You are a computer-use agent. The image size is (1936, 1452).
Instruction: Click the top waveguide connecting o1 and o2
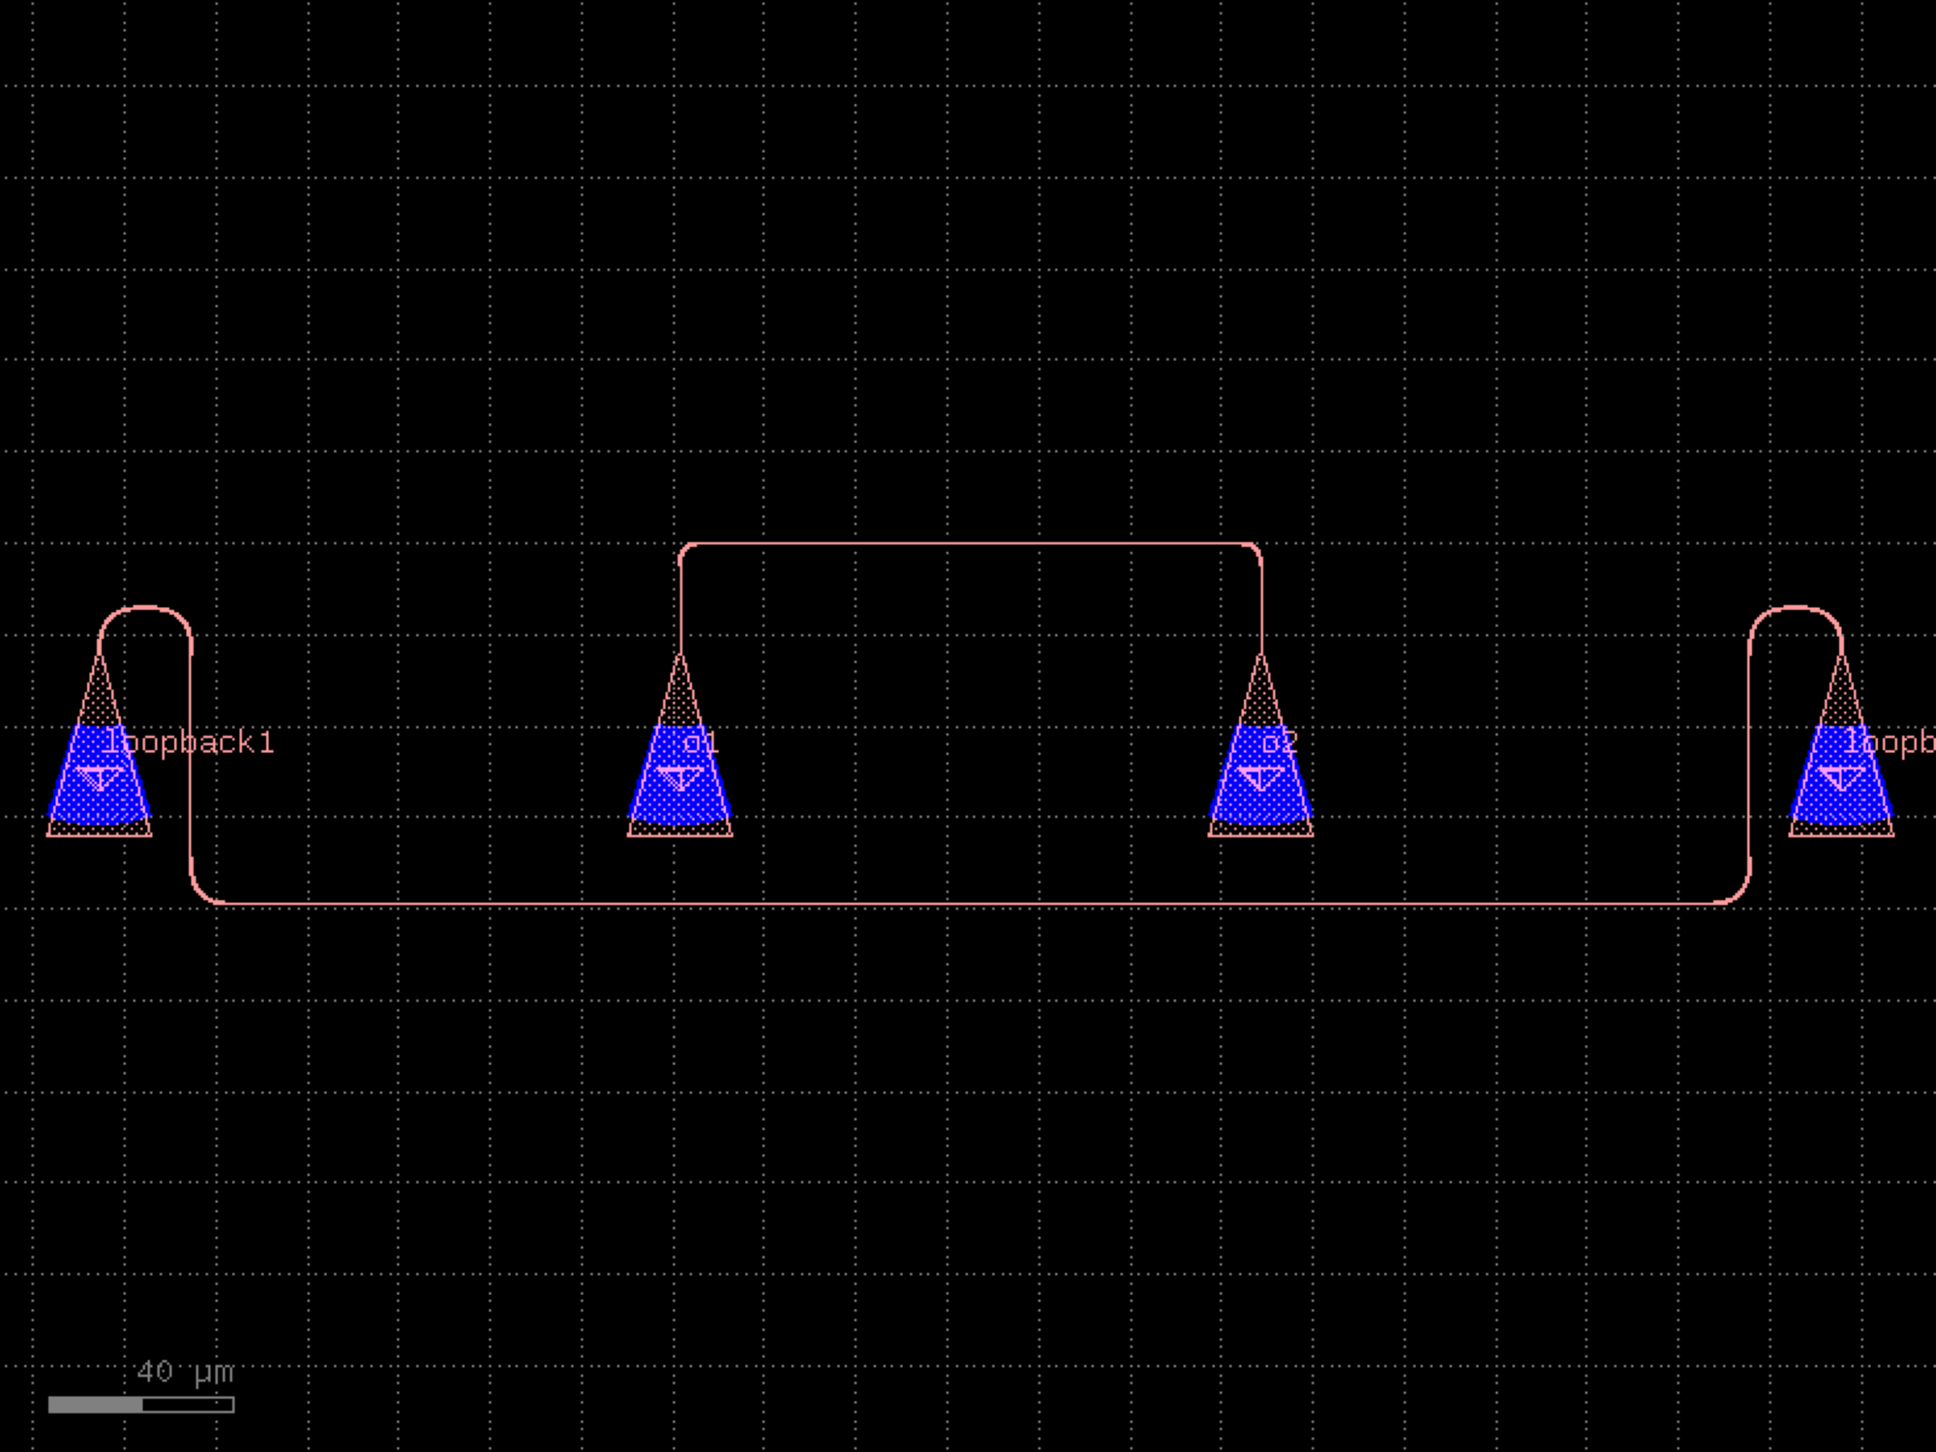971,544
